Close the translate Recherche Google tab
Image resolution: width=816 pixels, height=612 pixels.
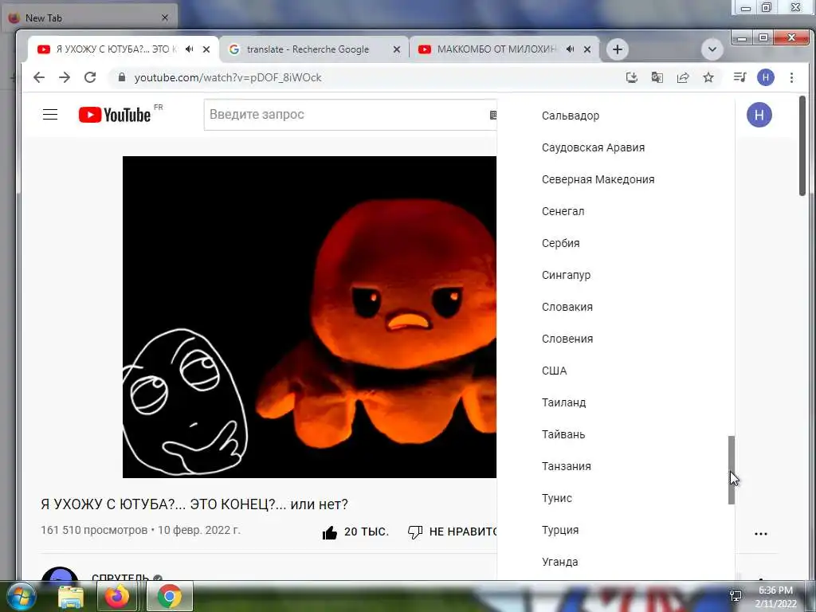397,49
